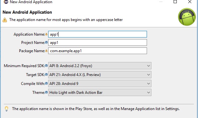
Task: Expand the Compile With dropdown arrow
Action: coord(149,84)
